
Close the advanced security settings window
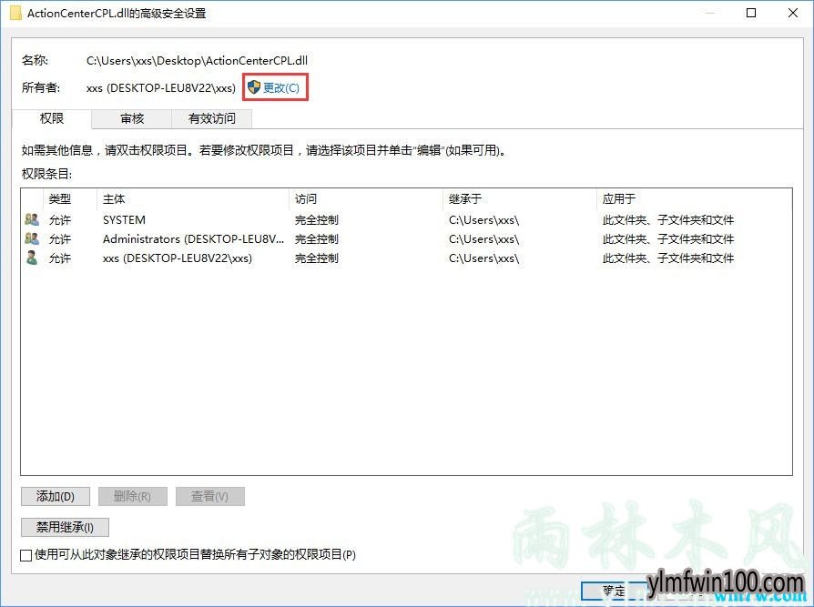(x=793, y=13)
